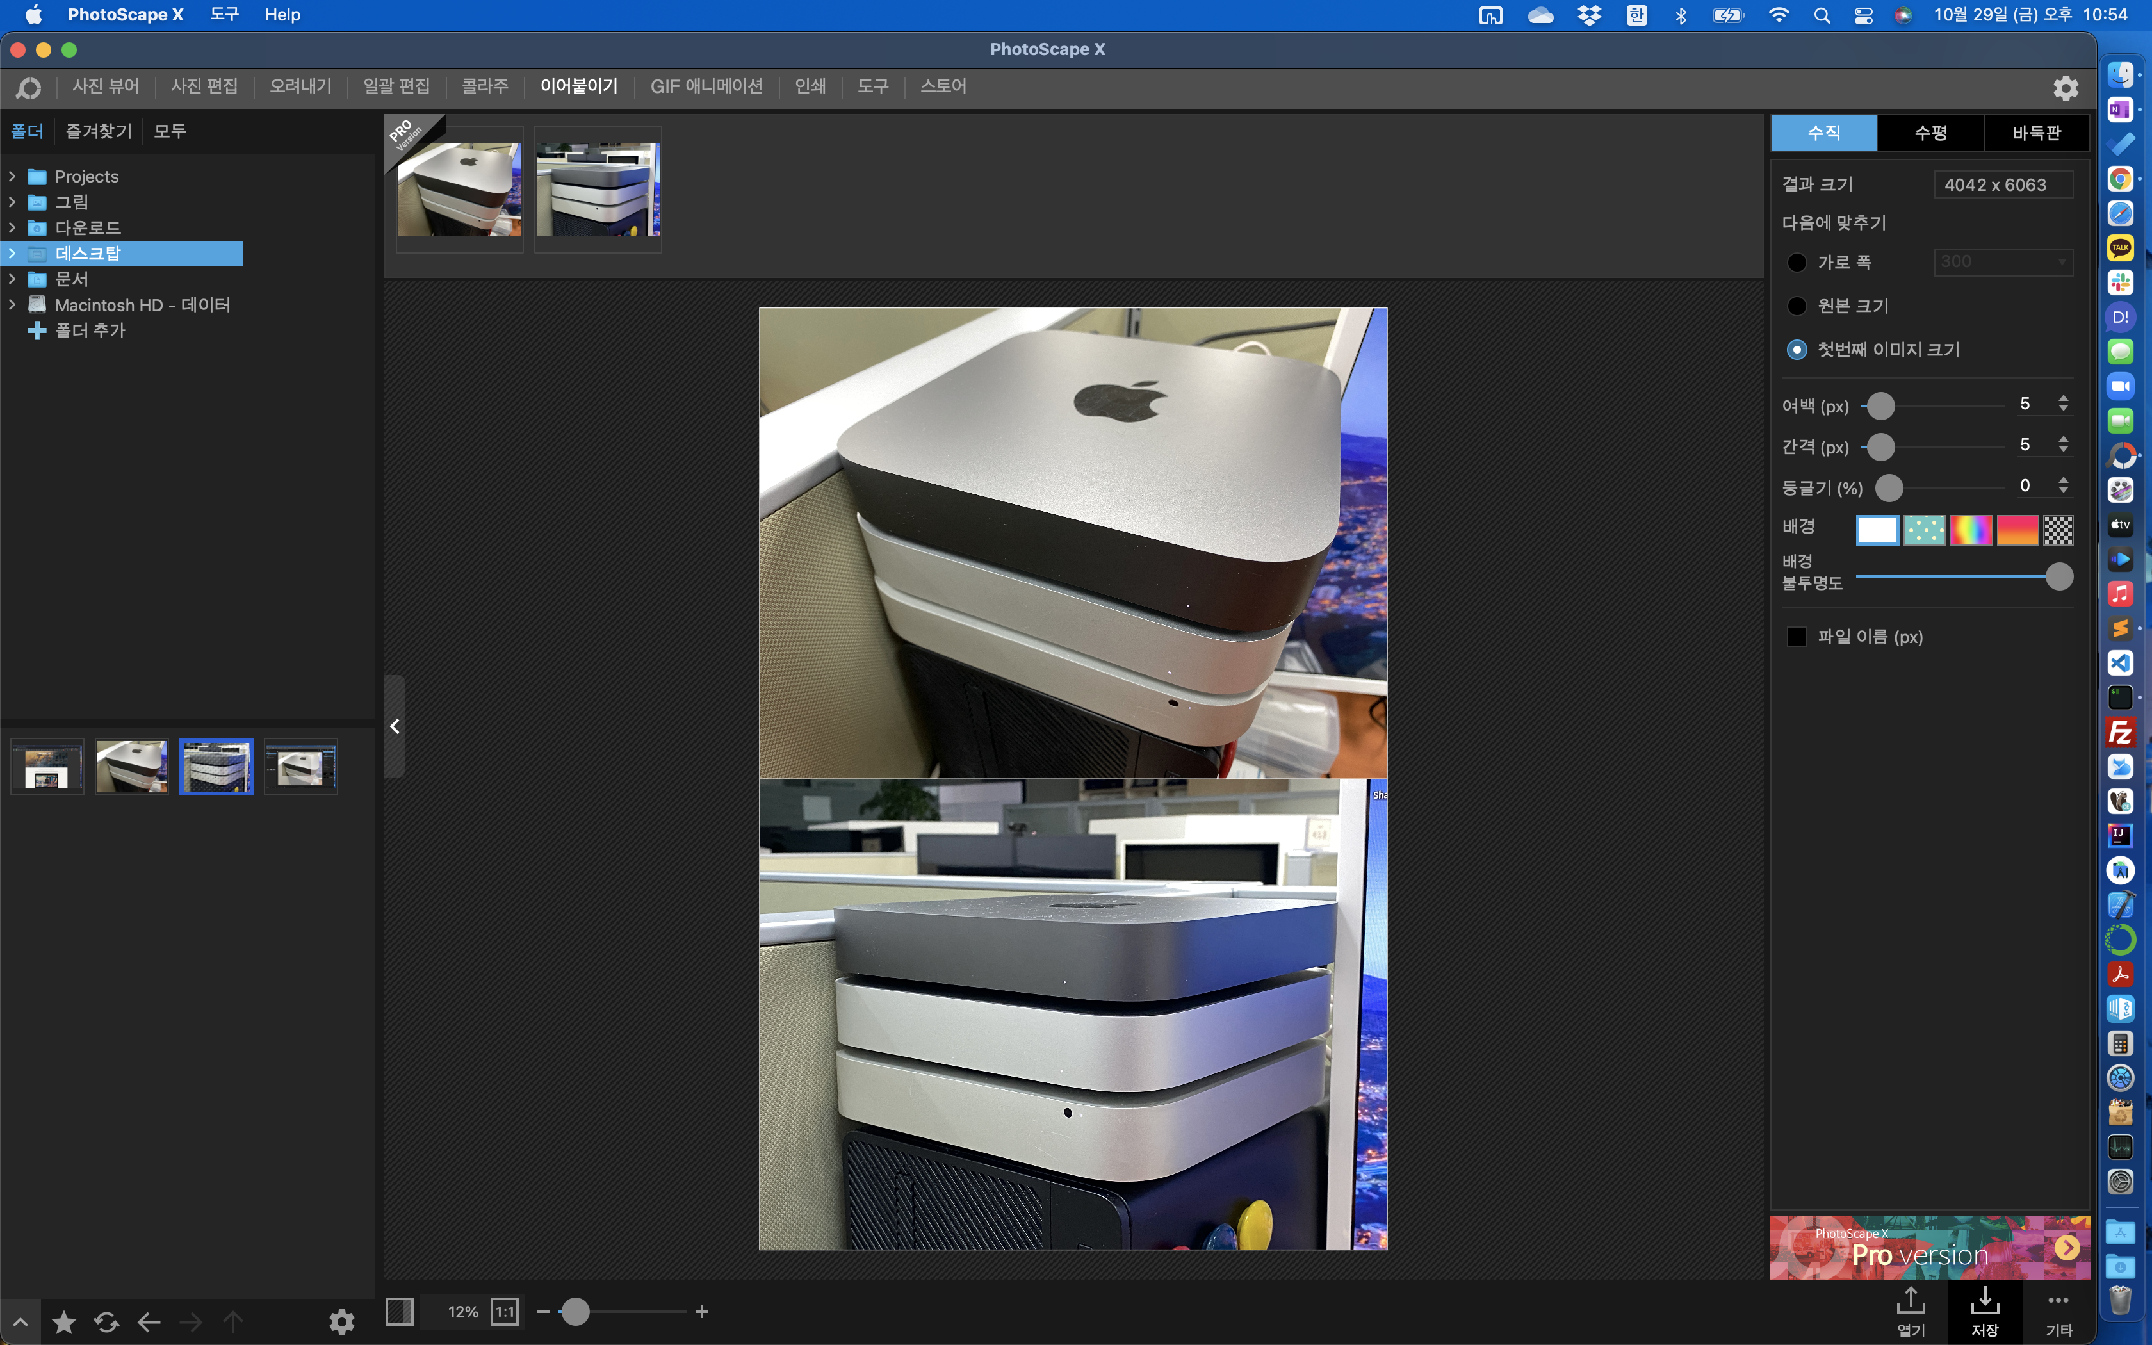Open the 콜라주 tab
The image size is (2152, 1345).
[485, 86]
